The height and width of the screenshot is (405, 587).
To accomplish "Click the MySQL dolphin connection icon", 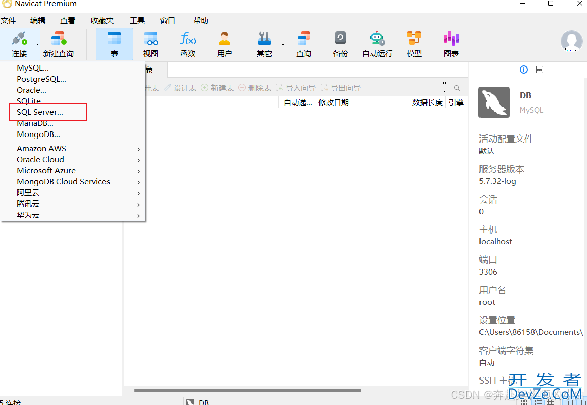I will click(x=494, y=102).
